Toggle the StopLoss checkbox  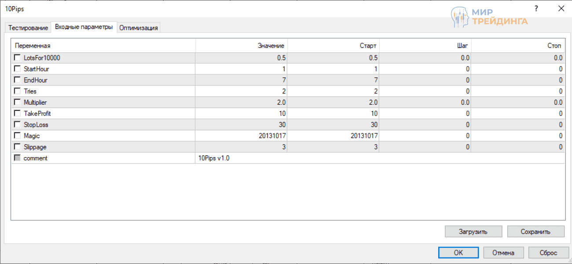[17, 125]
